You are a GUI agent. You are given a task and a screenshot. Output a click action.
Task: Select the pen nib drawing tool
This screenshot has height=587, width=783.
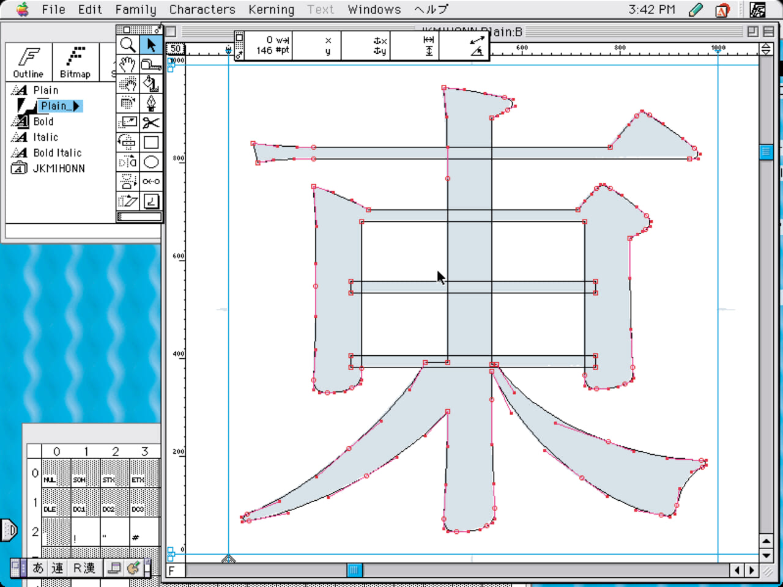click(x=151, y=103)
